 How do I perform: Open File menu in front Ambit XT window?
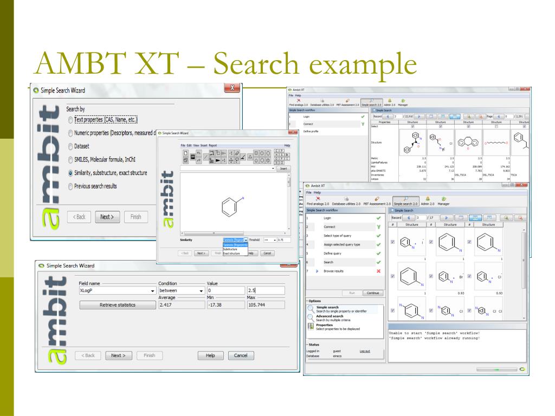click(x=309, y=193)
